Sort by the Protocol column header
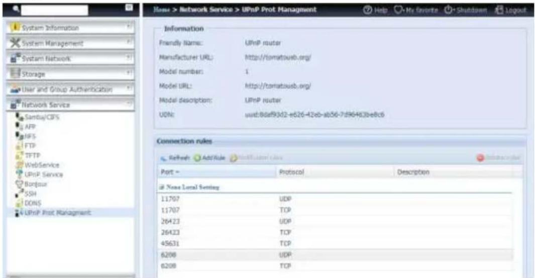This screenshot has height=278, width=535. 335,172
